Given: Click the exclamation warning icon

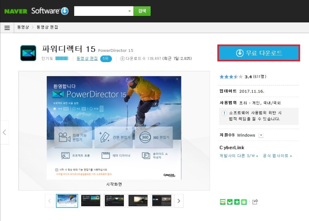Looking at the screenshot, I should click(x=224, y=113).
